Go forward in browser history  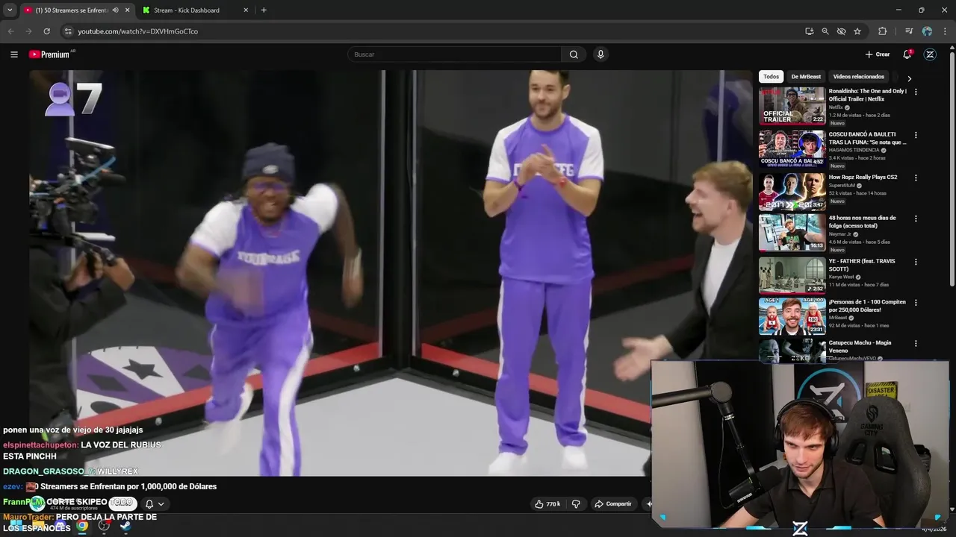pyautogui.click(x=28, y=31)
